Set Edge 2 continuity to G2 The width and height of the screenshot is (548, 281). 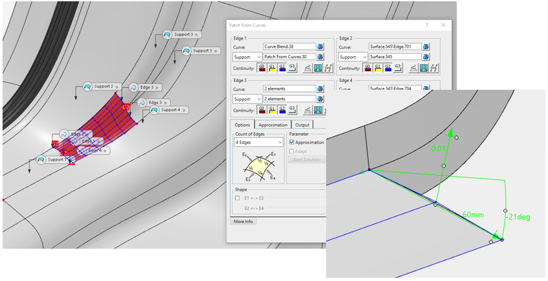(388, 68)
